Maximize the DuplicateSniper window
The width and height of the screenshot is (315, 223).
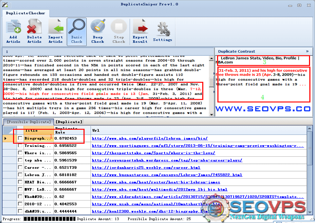pyautogui.click(x=299, y=5)
